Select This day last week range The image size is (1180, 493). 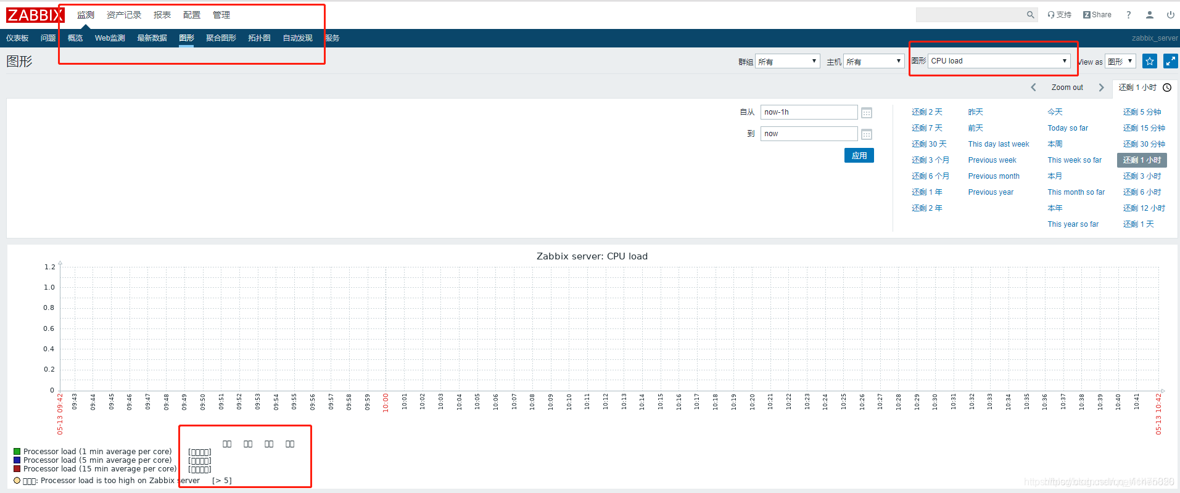pos(999,144)
